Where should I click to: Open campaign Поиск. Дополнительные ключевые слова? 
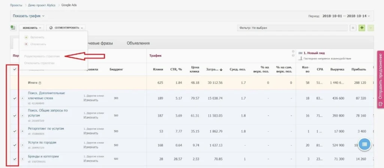click(x=46, y=96)
